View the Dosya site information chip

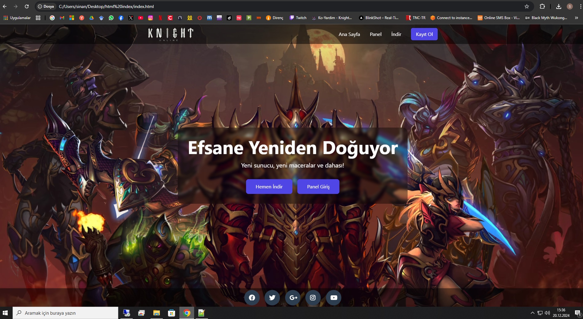[46, 6]
